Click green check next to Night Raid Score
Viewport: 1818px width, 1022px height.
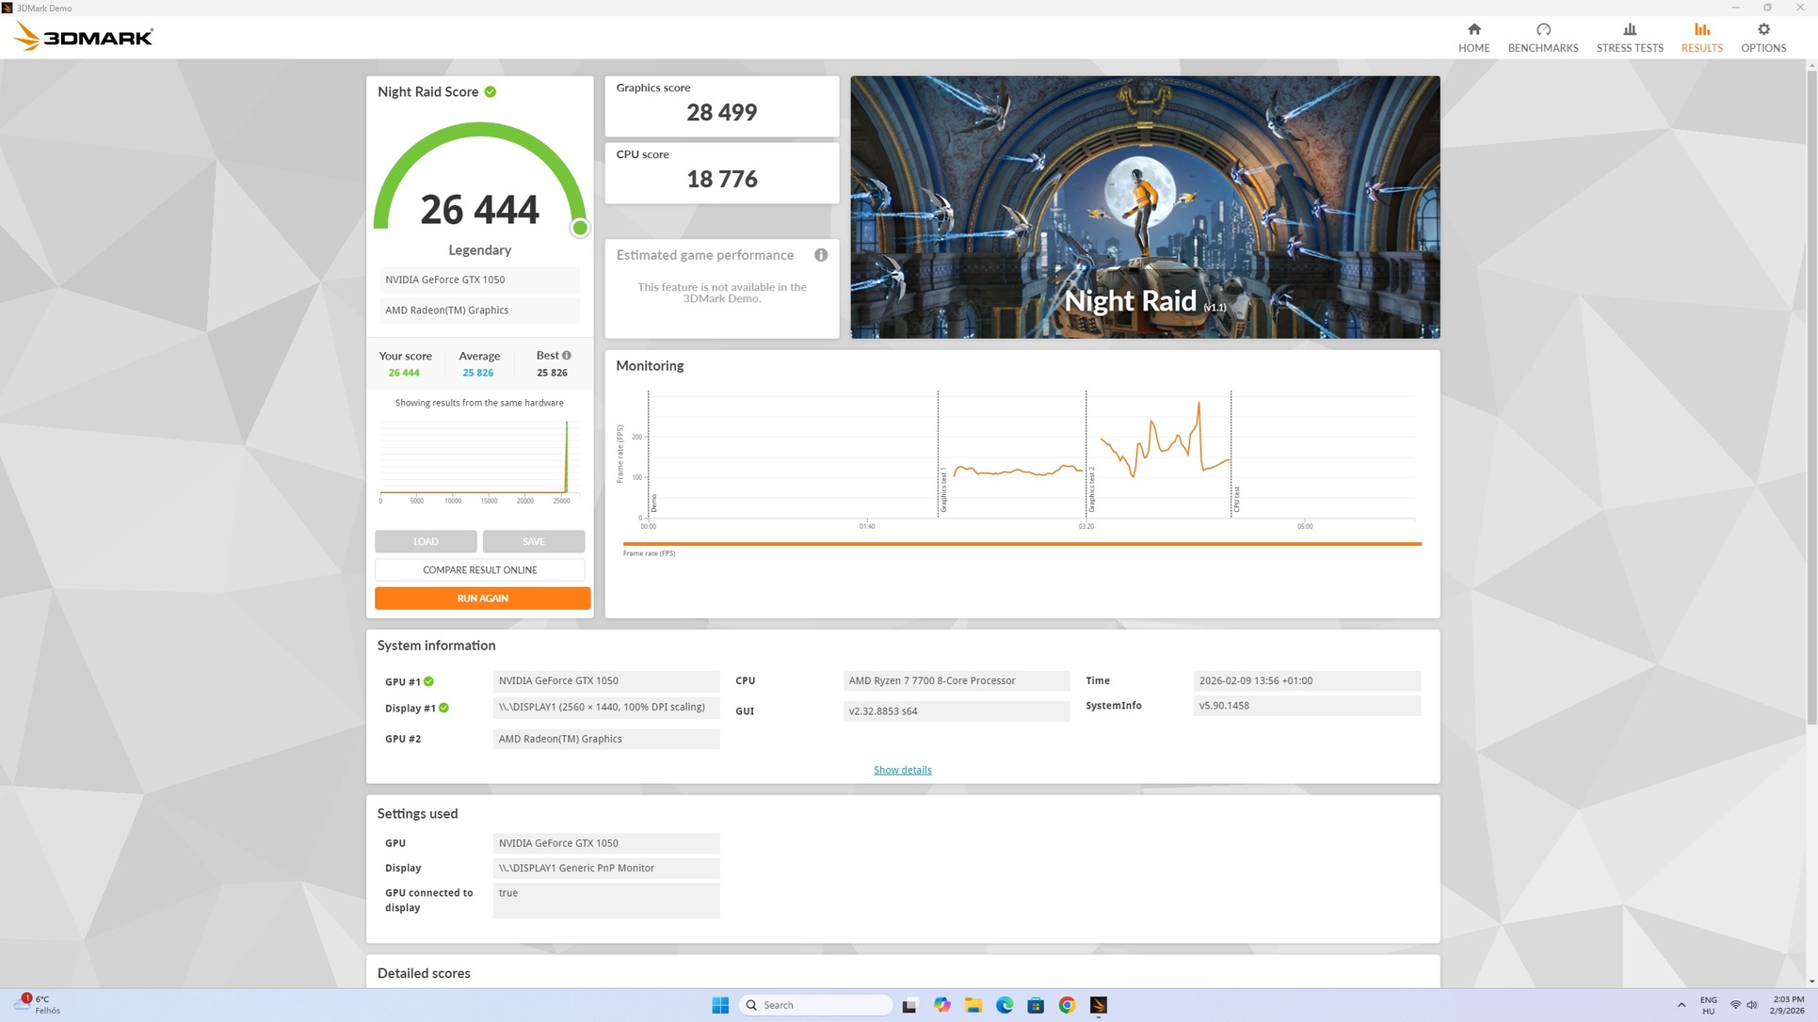[x=491, y=92]
